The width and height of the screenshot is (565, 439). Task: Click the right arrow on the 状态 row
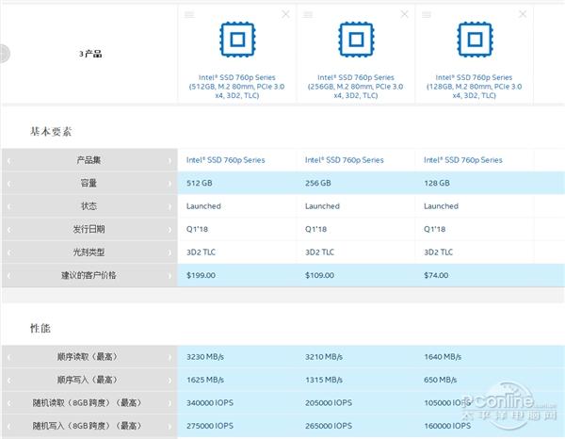170,205
